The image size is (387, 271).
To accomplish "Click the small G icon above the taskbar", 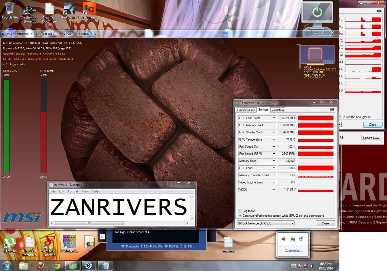I will tap(102, 237).
